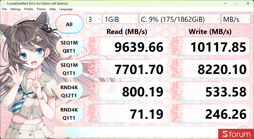Screen dimensions: 254x139
Task: Open the unit dropdown showing MB/s
Action: pyautogui.click(x=236, y=19)
